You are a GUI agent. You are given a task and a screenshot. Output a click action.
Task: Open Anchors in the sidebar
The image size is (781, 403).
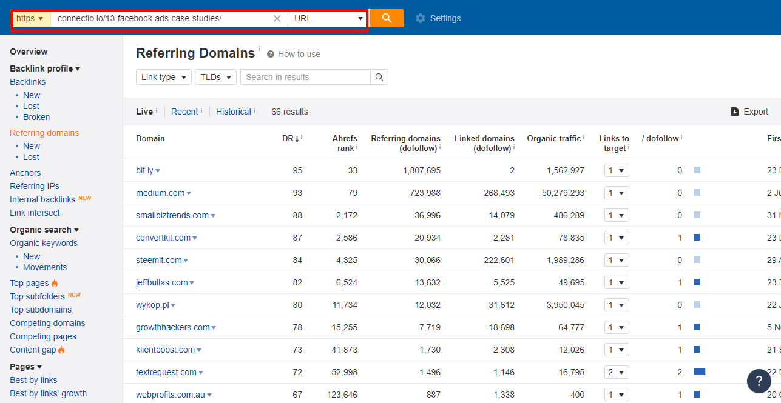25,173
